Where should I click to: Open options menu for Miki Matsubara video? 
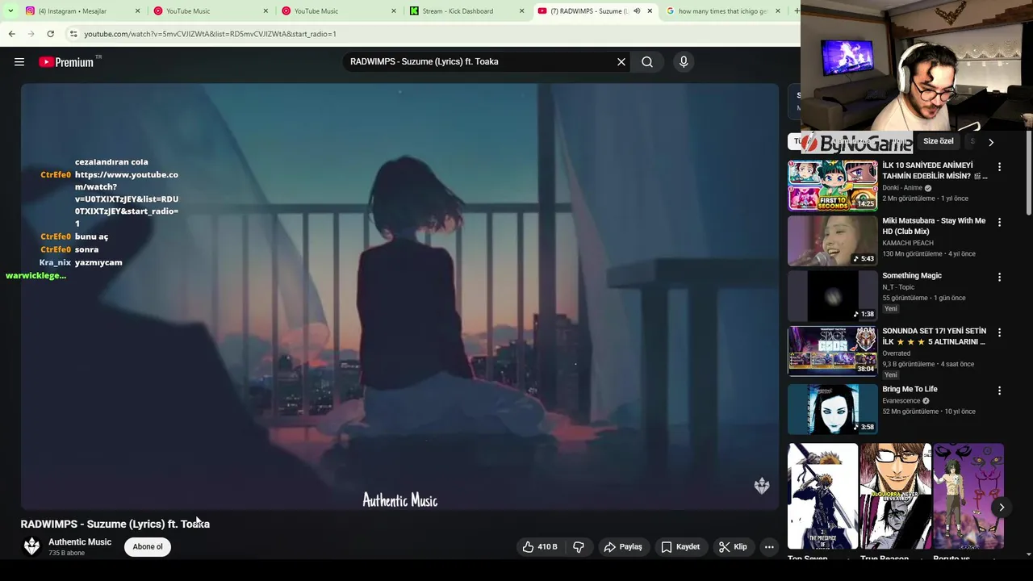[999, 222]
